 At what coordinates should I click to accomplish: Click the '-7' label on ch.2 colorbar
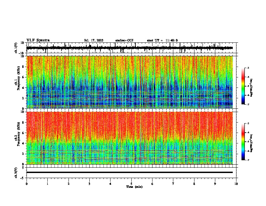pyautogui.click(x=248, y=160)
